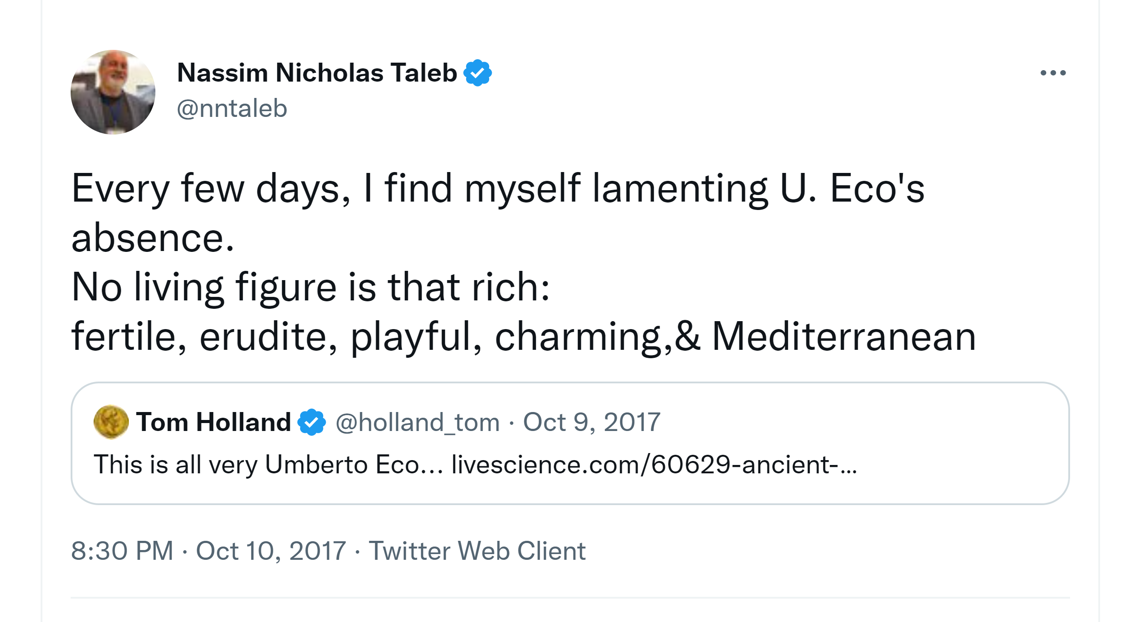Click the line "No living figure is that rich:"

(x=311, y=287)
